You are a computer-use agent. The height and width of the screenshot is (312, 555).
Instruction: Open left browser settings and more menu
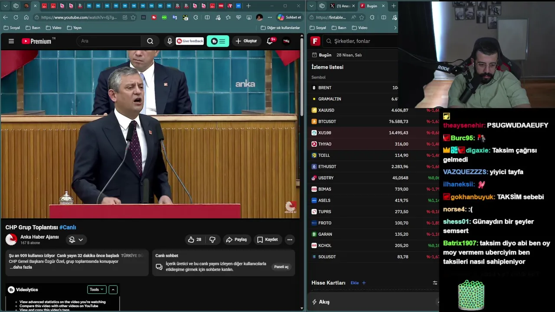pyautogui.click(x=270, y=17)
